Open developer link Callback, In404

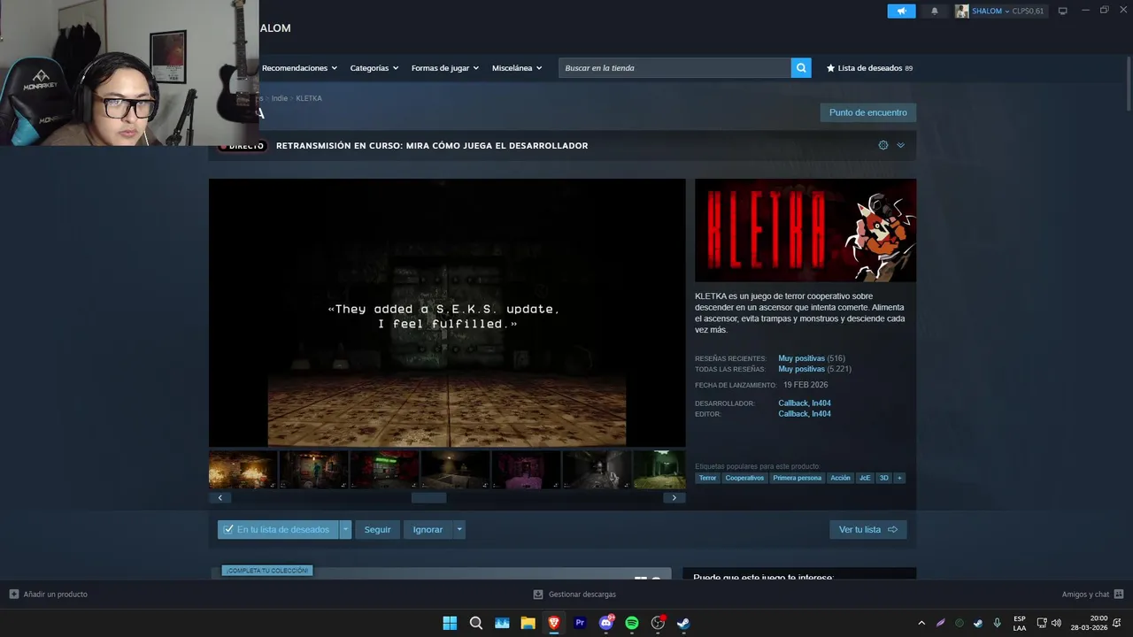tap(805, 403)
